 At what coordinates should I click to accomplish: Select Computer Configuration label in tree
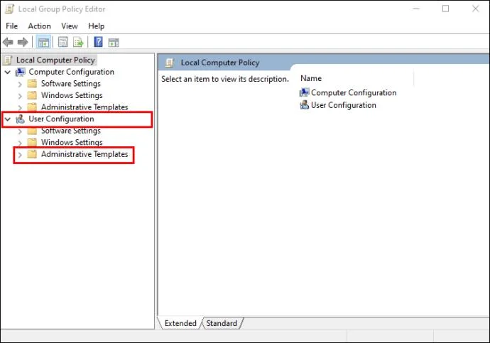point(71,72)
